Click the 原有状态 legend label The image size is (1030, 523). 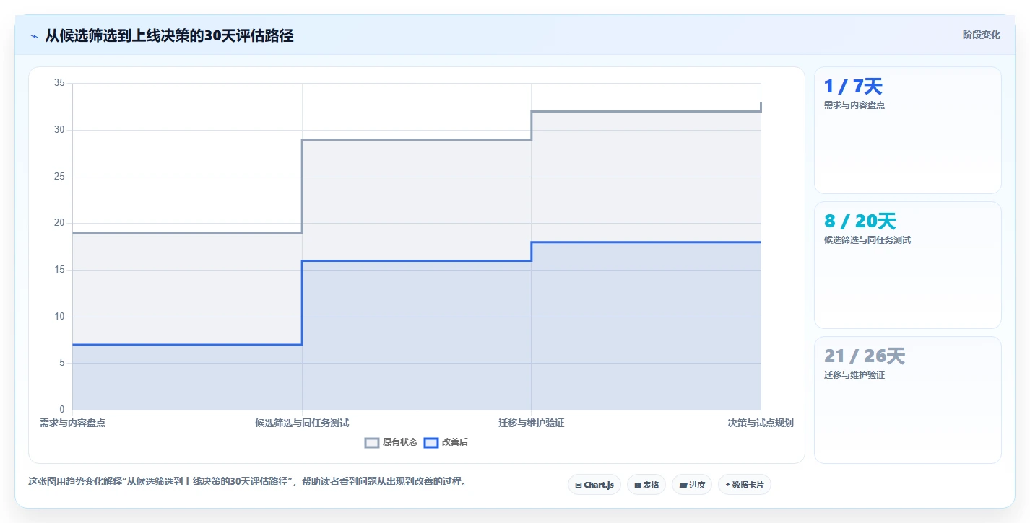[400, 443]
